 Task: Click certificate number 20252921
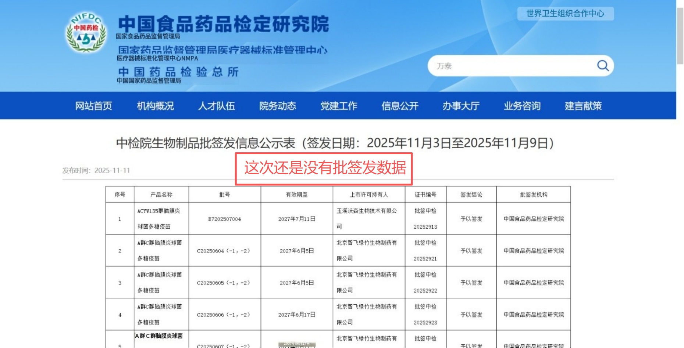(425, 259)
